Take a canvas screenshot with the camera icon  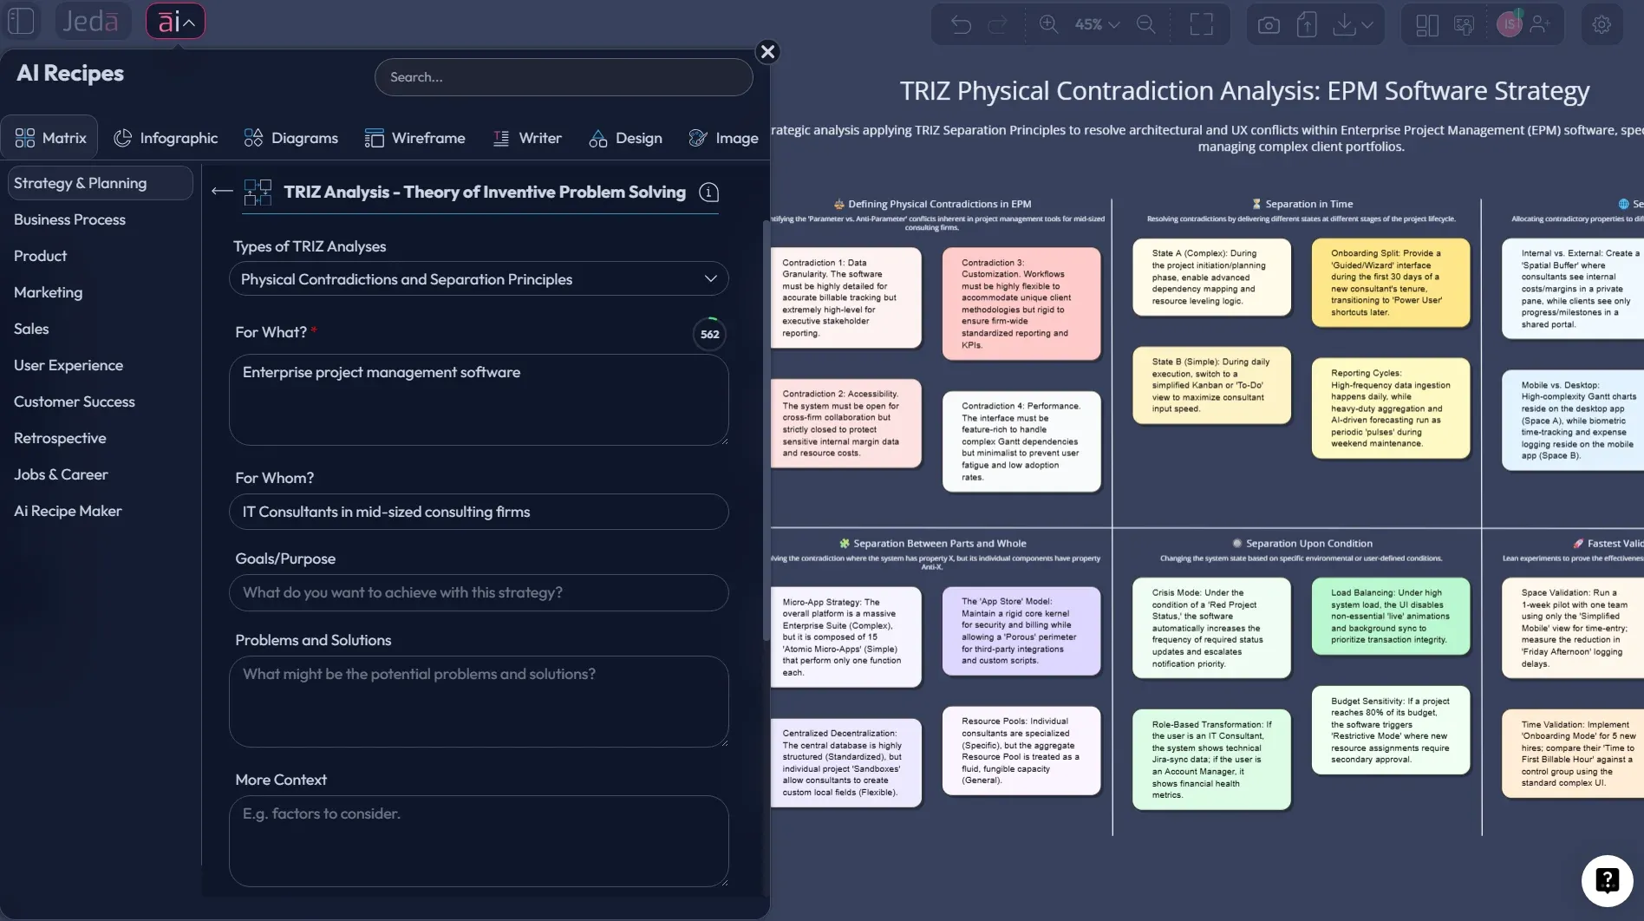(x=1268, y=23)
